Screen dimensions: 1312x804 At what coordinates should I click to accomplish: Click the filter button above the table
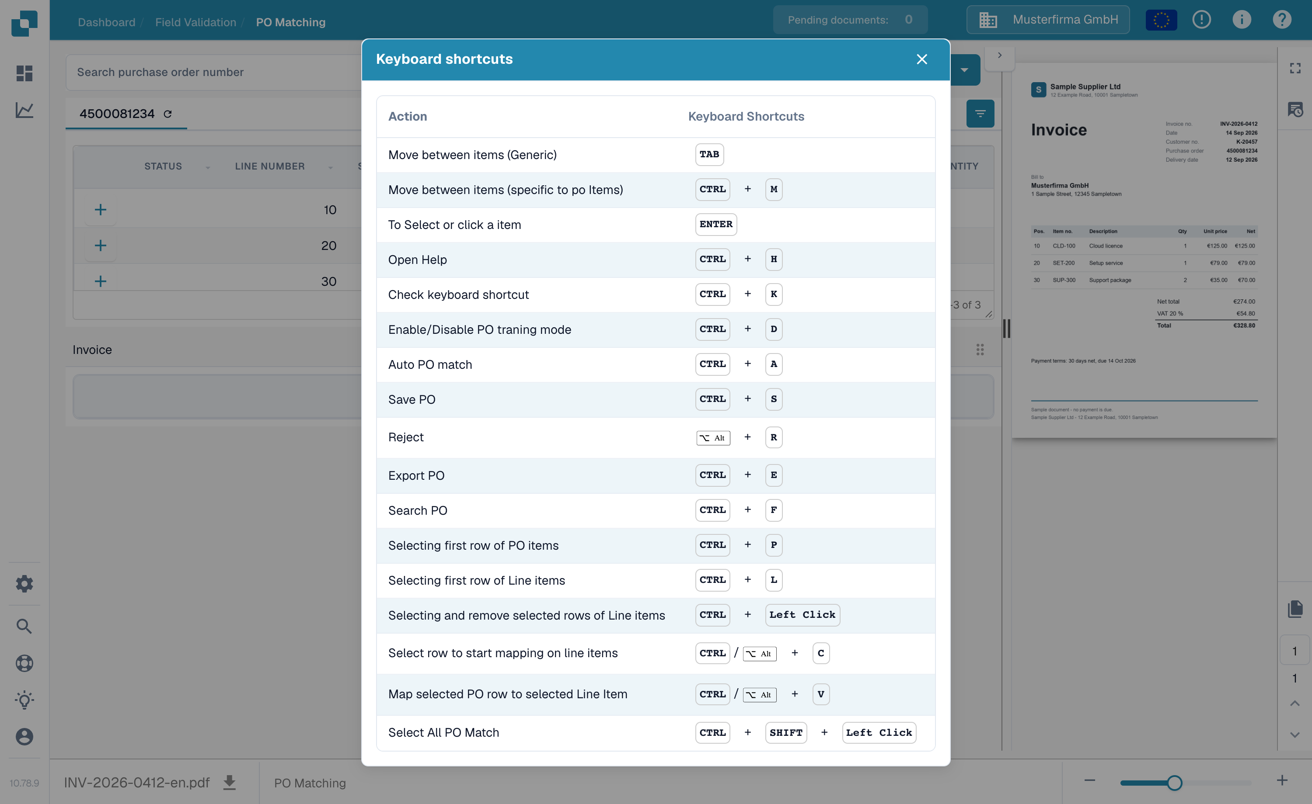(x=980, y=113)
